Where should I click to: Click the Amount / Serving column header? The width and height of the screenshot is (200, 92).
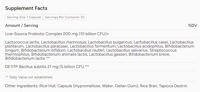[22, 26]
